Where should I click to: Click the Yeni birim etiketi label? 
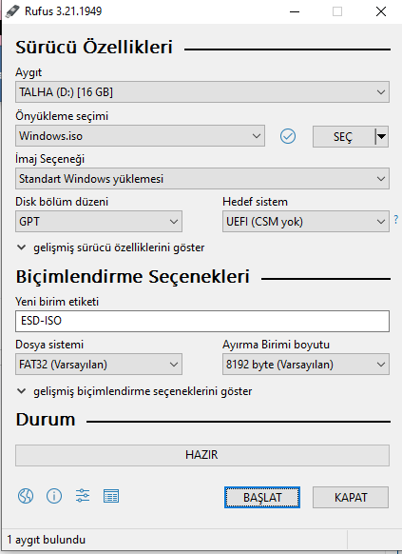pos(57,302)
